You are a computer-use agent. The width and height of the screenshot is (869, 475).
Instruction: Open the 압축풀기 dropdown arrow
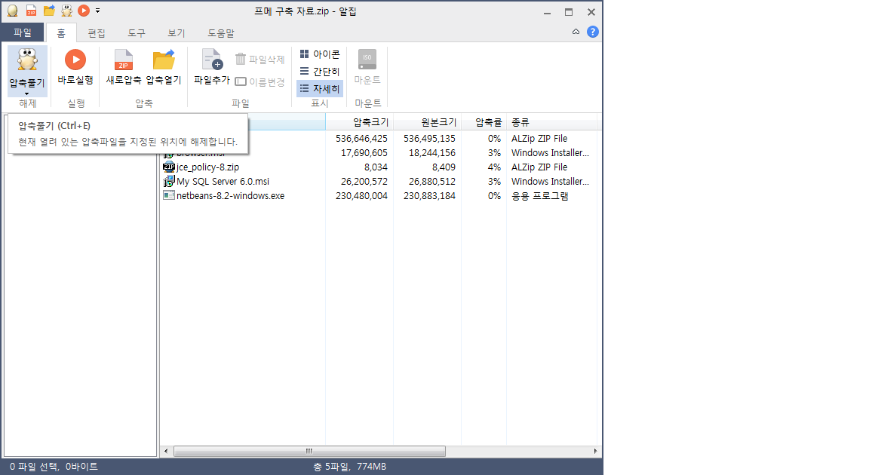26,93
